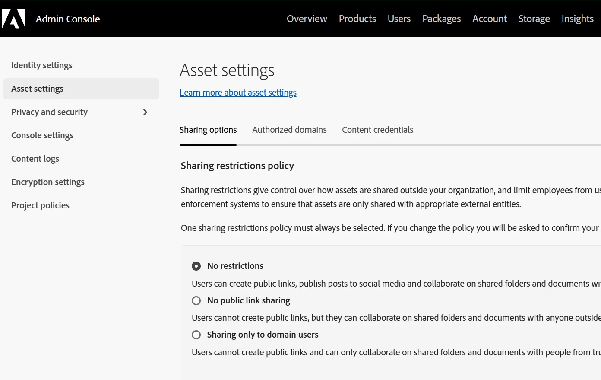Image resolution: width=601 pixels, height=380 pixels.
Task: Choose the No public link sharing option
Action: tap(196, 300)
